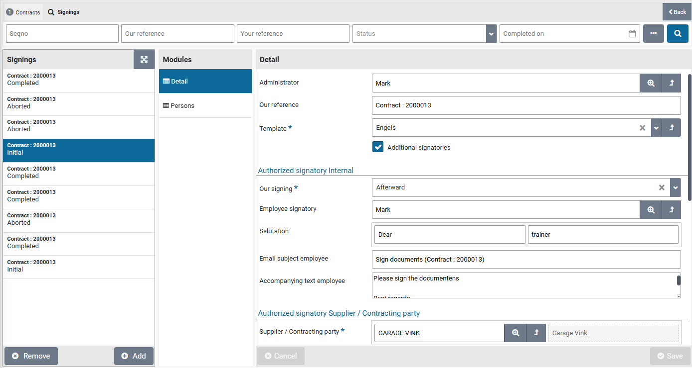This screenshot has width=692, height=368.
Task: Click the Detail panel vertical scrollbar
Action: coord(690,137)
